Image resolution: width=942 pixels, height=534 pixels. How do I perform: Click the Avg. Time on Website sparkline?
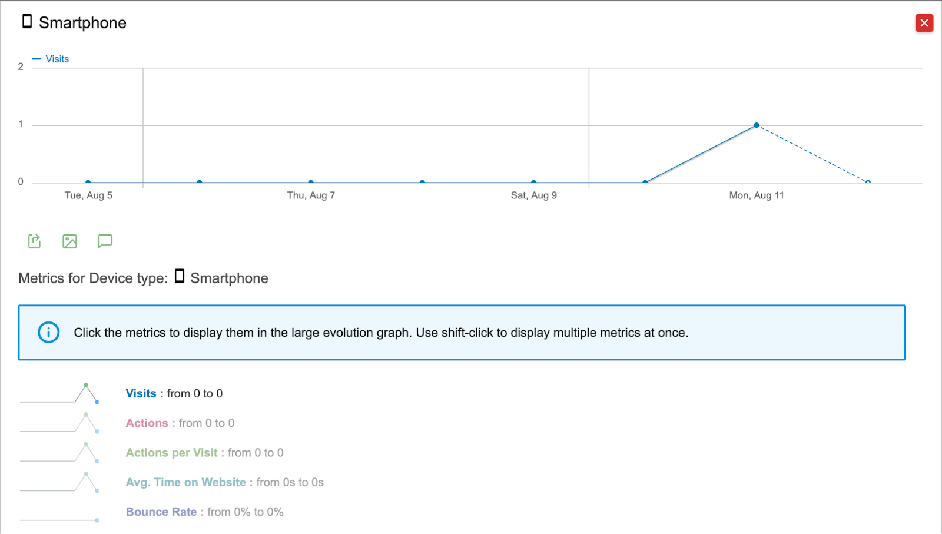tap(59, 482)
